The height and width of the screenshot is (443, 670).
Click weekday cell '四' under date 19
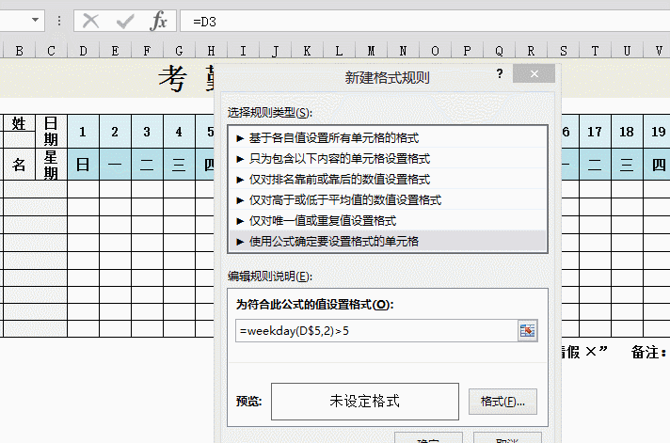658,164
